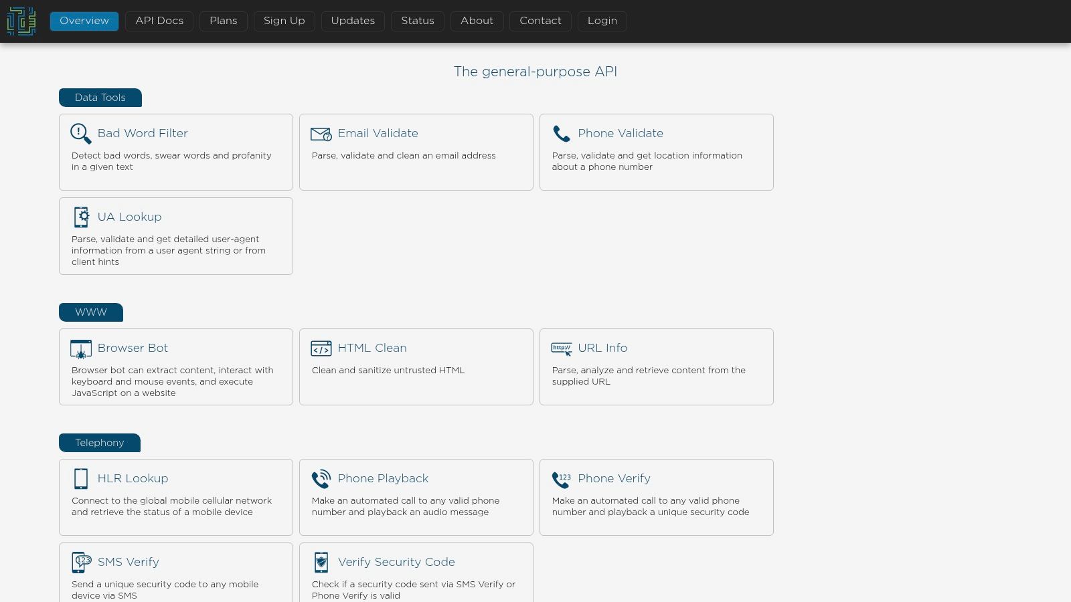The image size is (1071, 602).
Task: Click the Email Validate envelope icon
Action: tap(321, 134)
